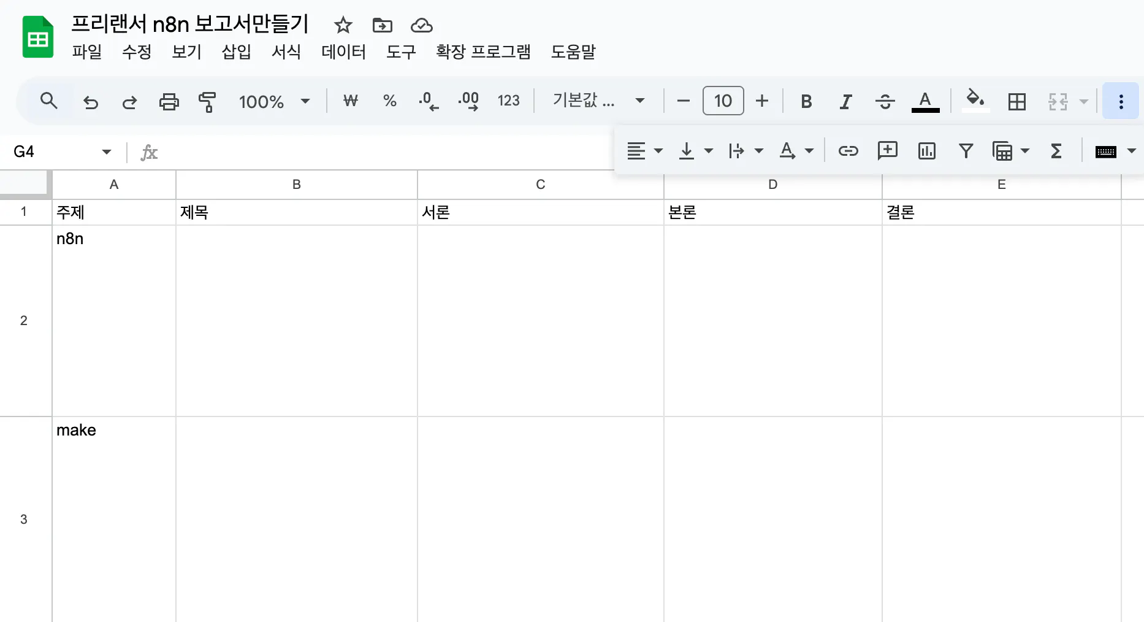Toggle italic formatting
Viewport: 1144px width, 622px height.
click(845, 101)
